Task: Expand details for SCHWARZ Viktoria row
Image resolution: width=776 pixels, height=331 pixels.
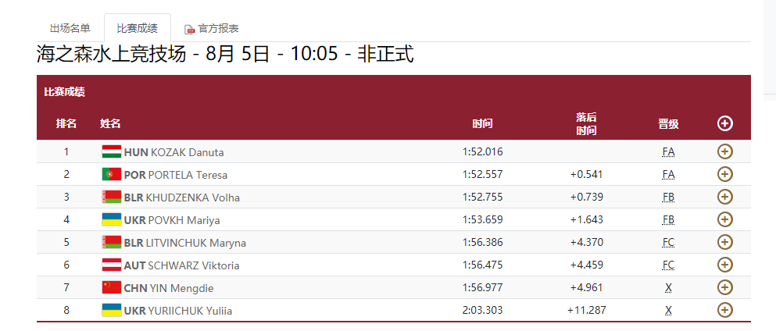Action: (x=724, y=265)
